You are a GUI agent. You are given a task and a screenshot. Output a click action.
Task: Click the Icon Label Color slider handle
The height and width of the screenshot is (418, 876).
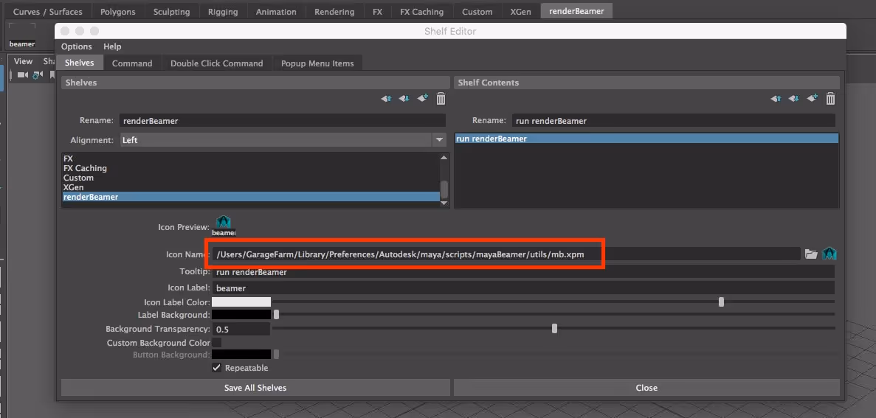point(721,302)
